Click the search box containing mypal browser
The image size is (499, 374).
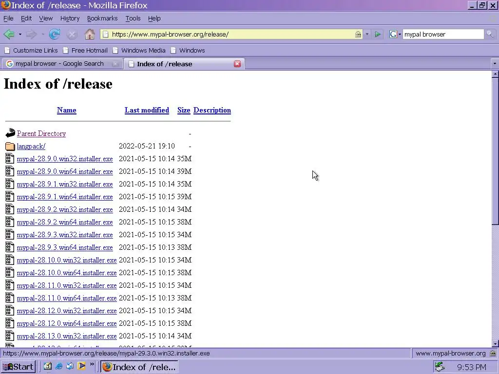pos(443,35)
